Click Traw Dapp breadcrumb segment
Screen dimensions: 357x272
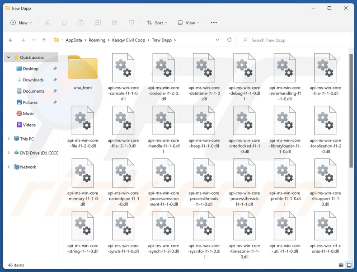tap(162, 40)
